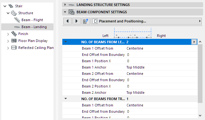Expand Landing Structure Settings panel
The width and height of the screenshot is (205, 120).
(x=65, y=5)
